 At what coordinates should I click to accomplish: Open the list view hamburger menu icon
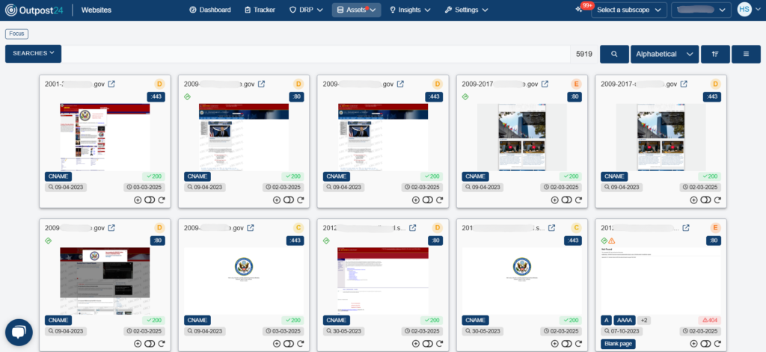pyautogui.click(x=746, y=54)
